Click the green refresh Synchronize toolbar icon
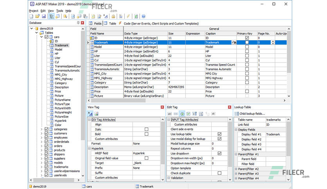 [136, 16]
